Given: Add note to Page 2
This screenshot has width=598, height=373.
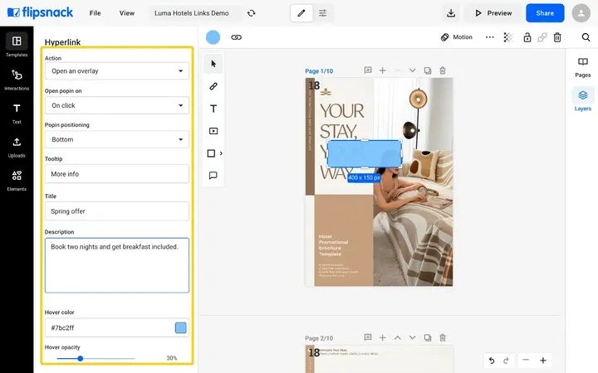Looking at the screenshot, I should coord(368,337).
